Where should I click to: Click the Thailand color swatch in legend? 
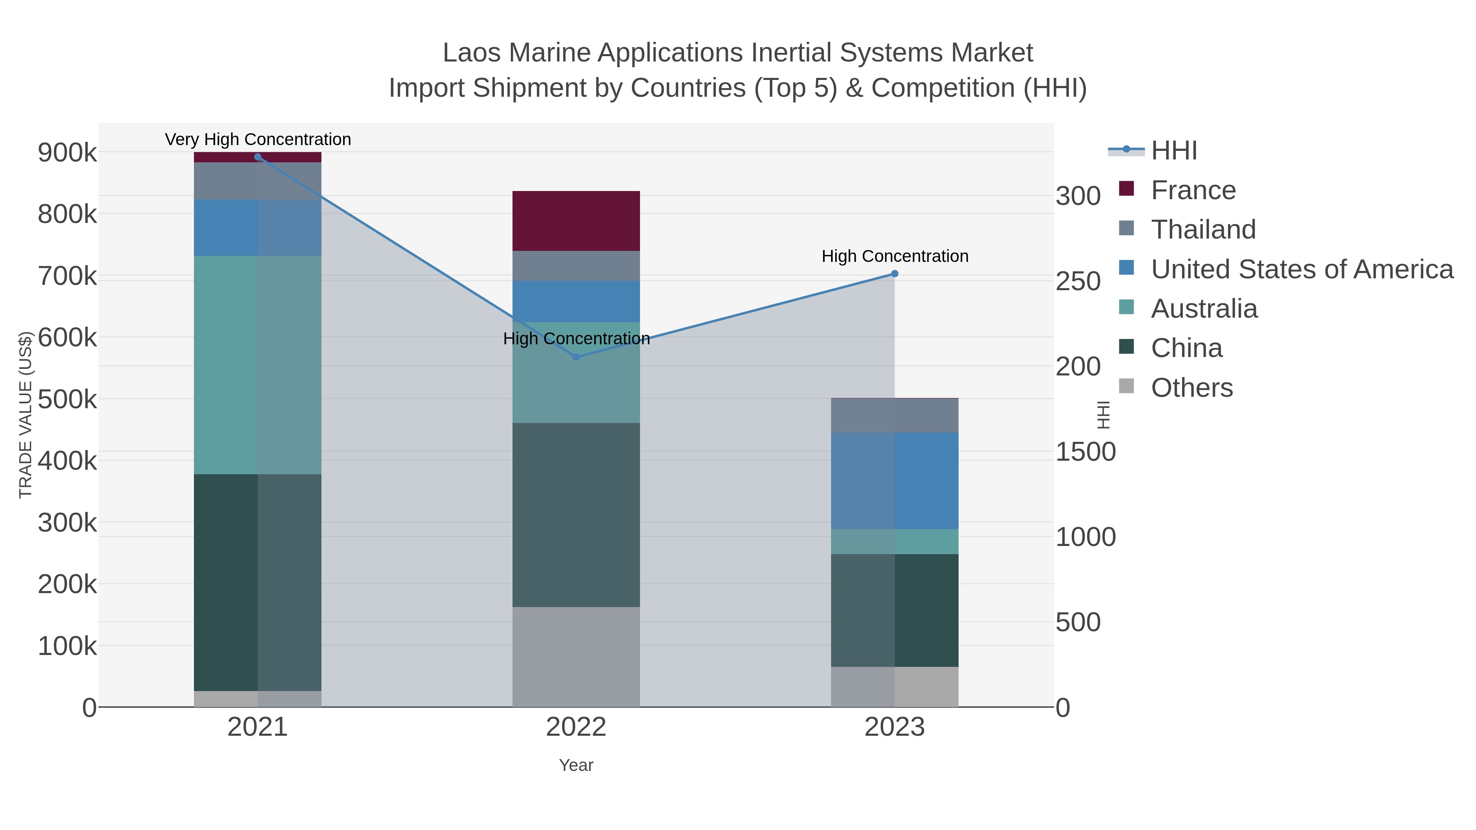1127,228
